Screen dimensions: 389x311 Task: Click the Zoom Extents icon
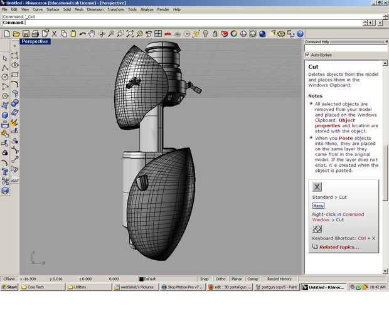[x=130, y=34]
